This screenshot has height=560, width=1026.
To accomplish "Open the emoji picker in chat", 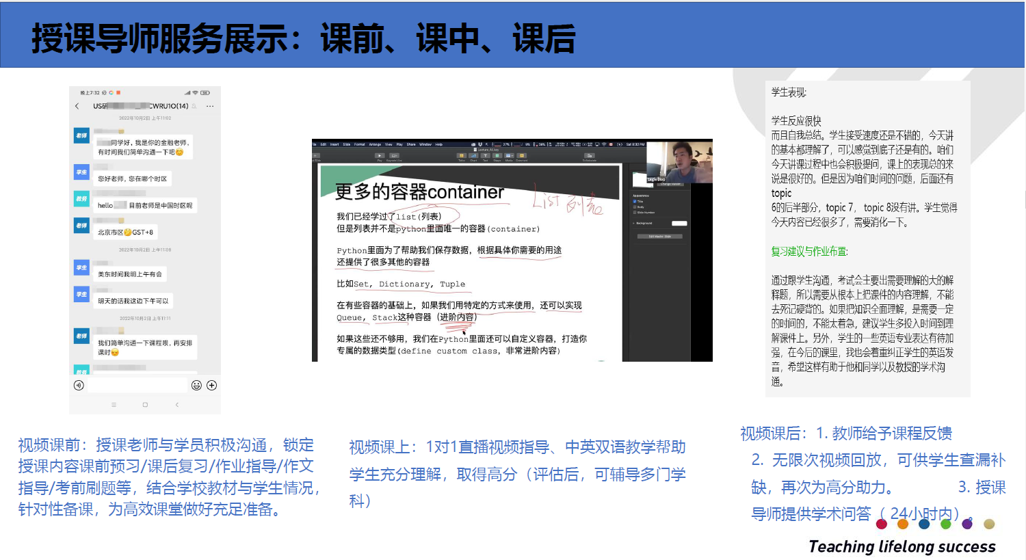I will pyautogui.click(x=196, y=386).
